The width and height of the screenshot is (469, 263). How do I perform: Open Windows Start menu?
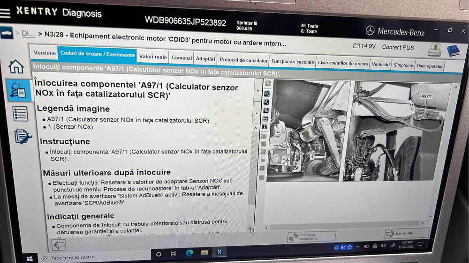coord(29,258)
